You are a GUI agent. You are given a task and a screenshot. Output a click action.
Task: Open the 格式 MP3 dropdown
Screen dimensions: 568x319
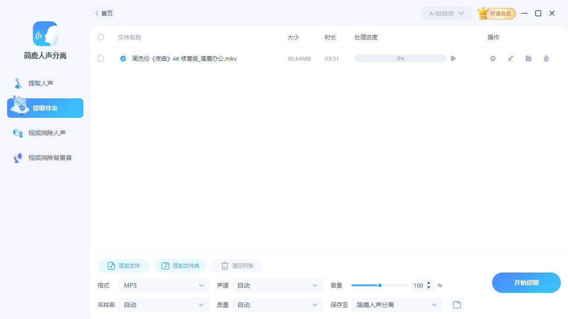(x=164, y=285)
